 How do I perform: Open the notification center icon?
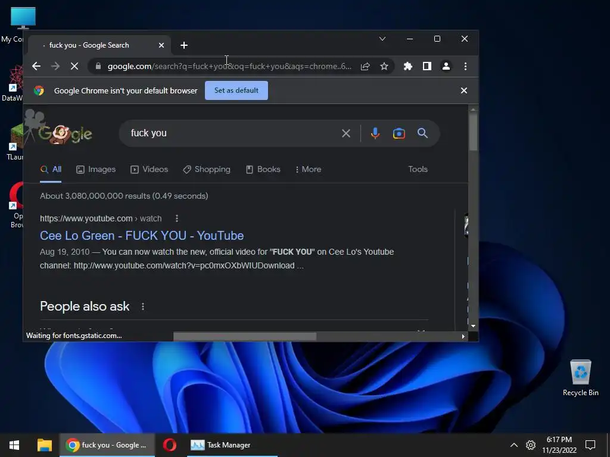pos(590,445)
